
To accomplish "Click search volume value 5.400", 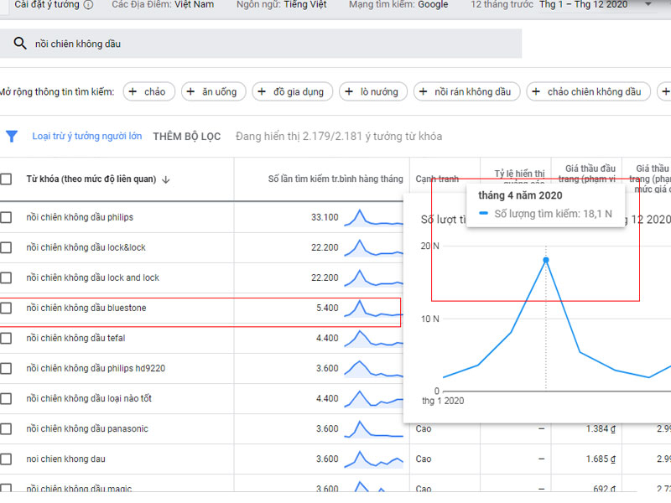I will tap(327, 308).
